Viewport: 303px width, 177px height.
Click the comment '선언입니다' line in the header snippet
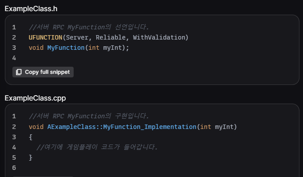89,27
